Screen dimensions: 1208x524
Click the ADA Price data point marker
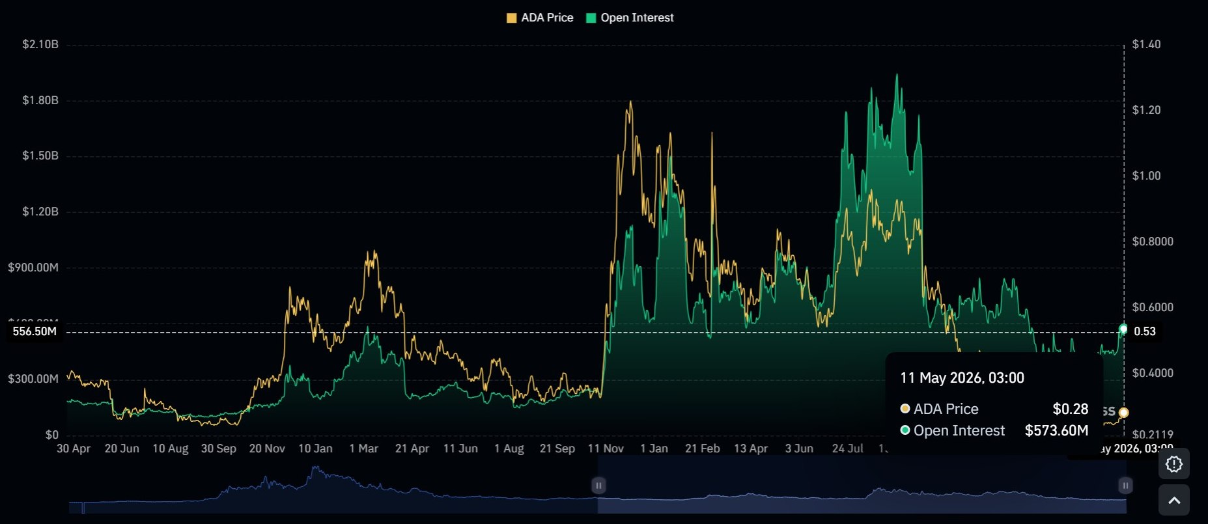click(x=1123, y=413)
